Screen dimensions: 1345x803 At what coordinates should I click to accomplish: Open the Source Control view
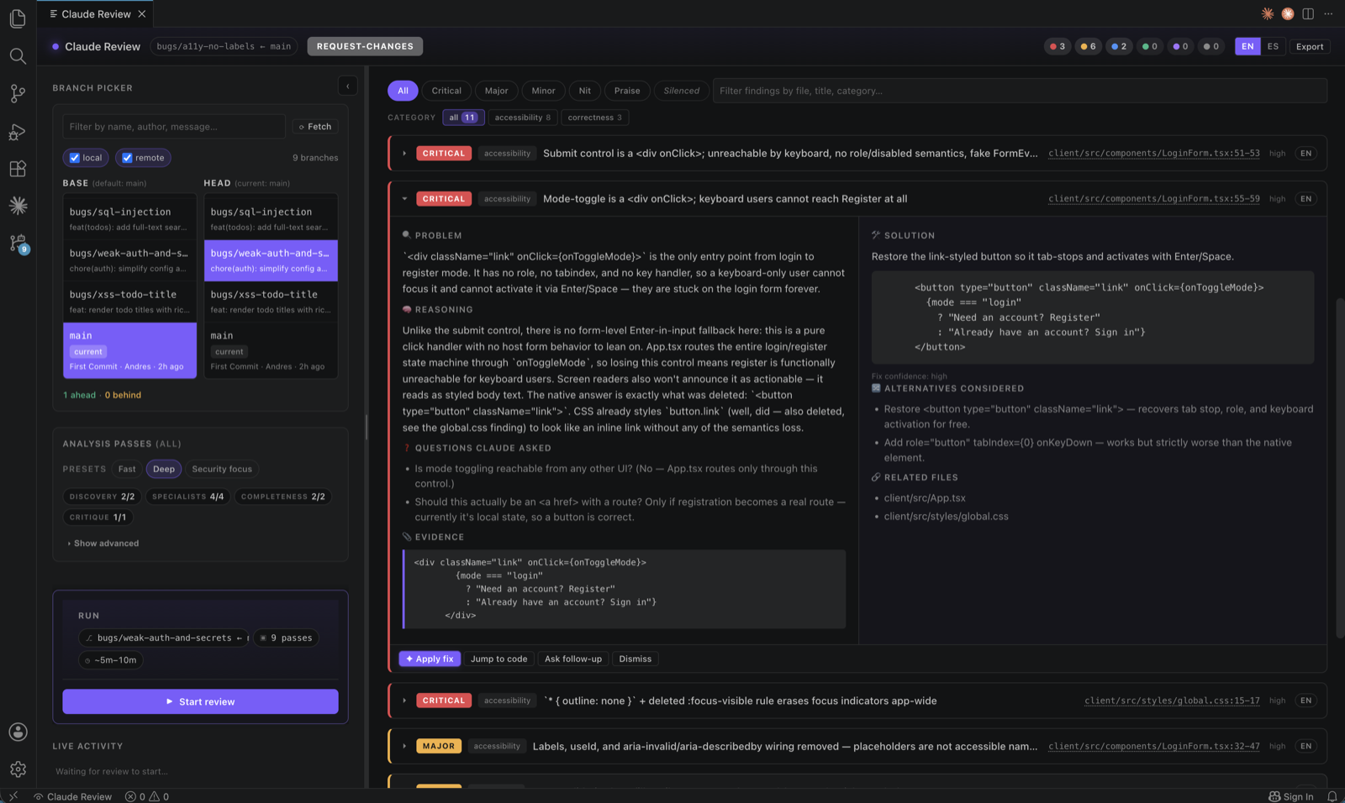(18, 94)
